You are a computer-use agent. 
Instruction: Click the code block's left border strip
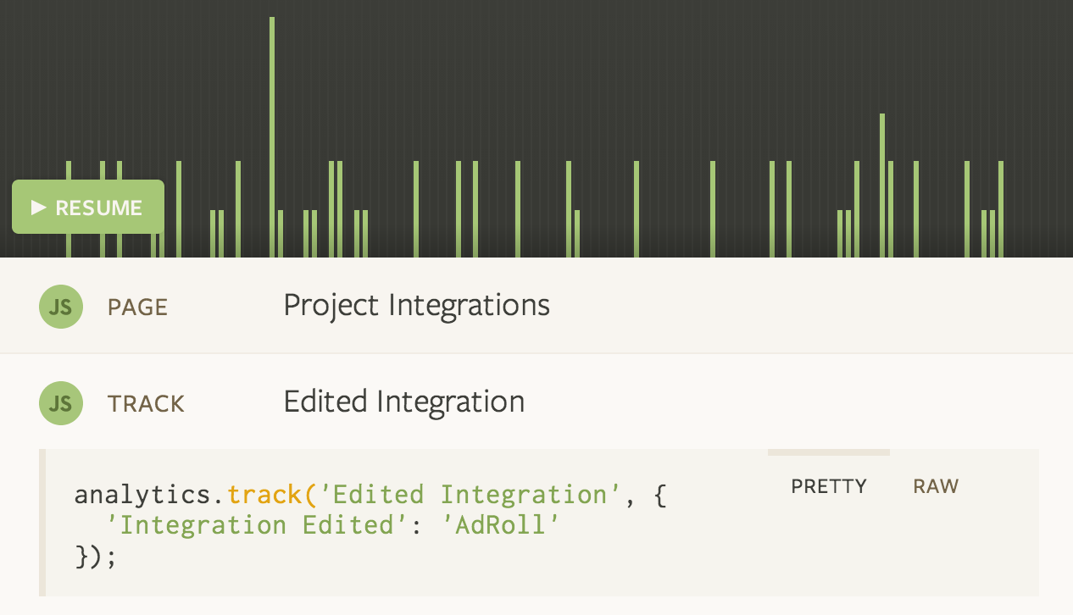point(42,523)
